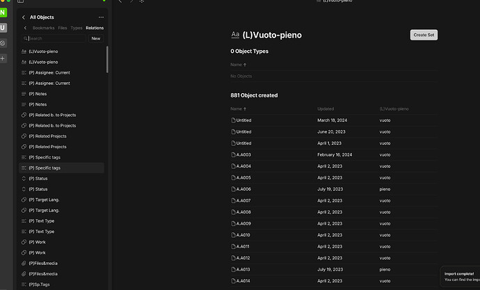Click the back arrow beside All Objects
Viewport: 480px width, 290px height.
24,17
